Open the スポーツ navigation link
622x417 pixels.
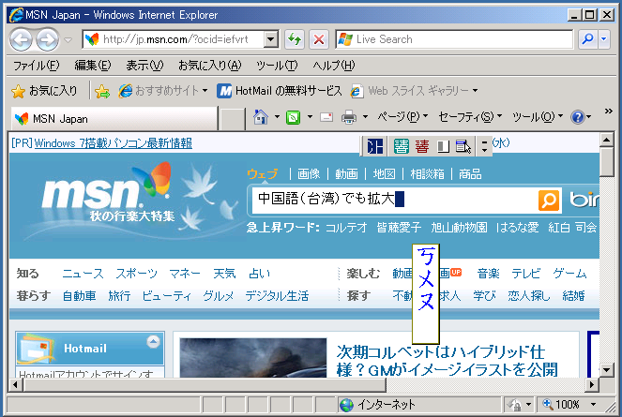(x=136, y=274)
